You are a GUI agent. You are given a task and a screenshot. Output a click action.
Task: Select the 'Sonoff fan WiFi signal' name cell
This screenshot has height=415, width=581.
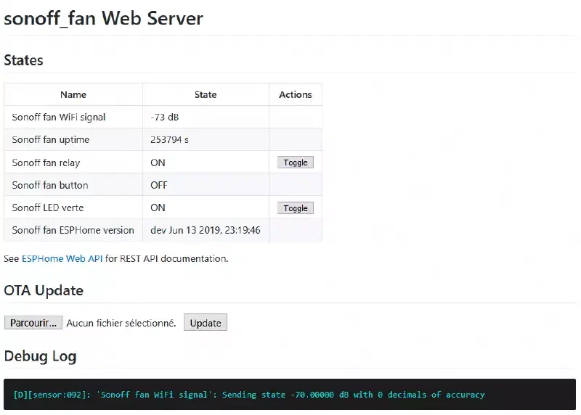[x=73, y=117]
